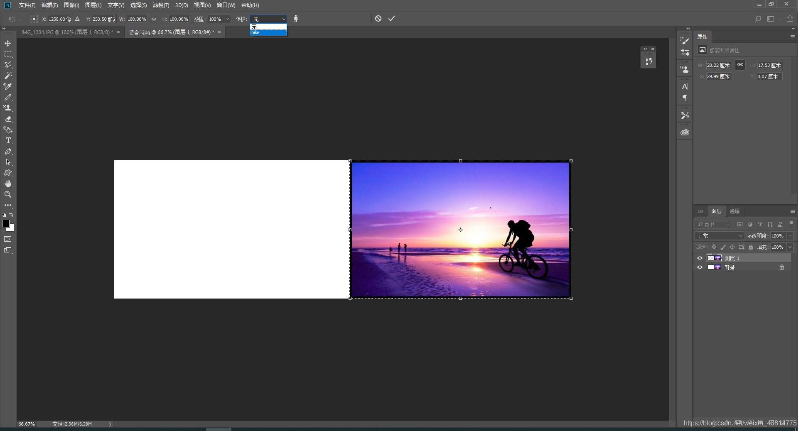
Task: Select the Clone Stamp tool
Action: (8, 108)
